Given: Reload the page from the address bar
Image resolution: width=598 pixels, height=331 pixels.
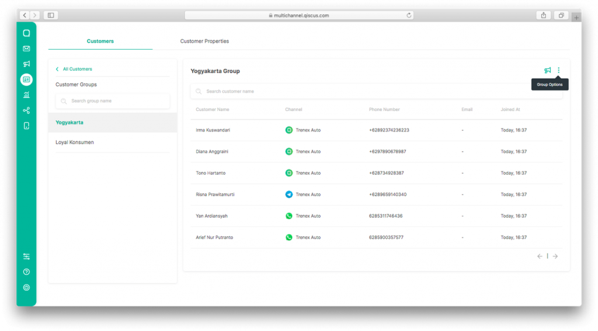Looking at the screenshot, I should point(409,15).
